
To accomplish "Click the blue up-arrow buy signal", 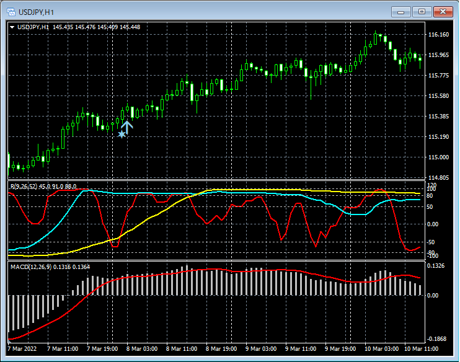I will pyautogui.click(x=126, y=127).
